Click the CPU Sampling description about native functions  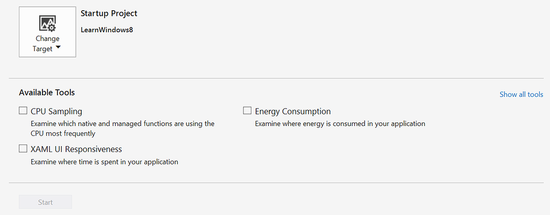point(122,124)
